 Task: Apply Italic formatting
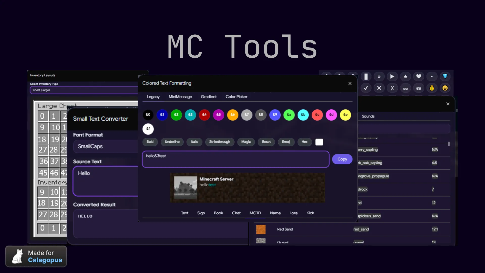195,142
